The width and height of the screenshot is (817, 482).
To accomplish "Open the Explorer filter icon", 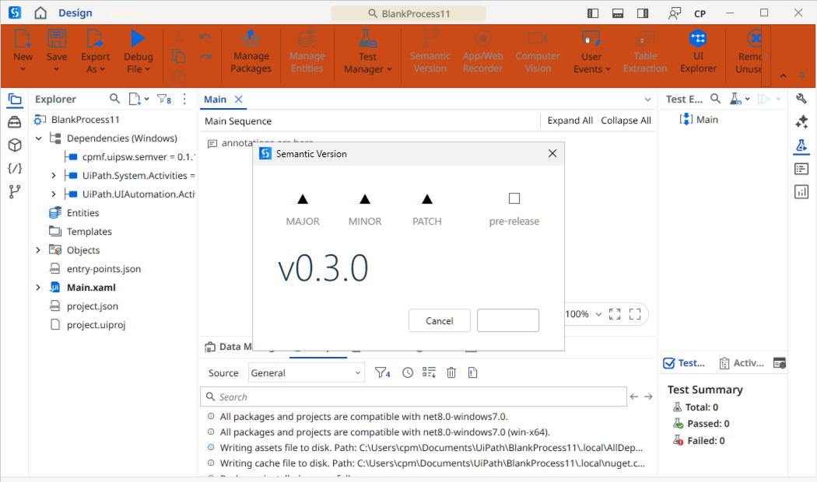I will coord(164,99).
